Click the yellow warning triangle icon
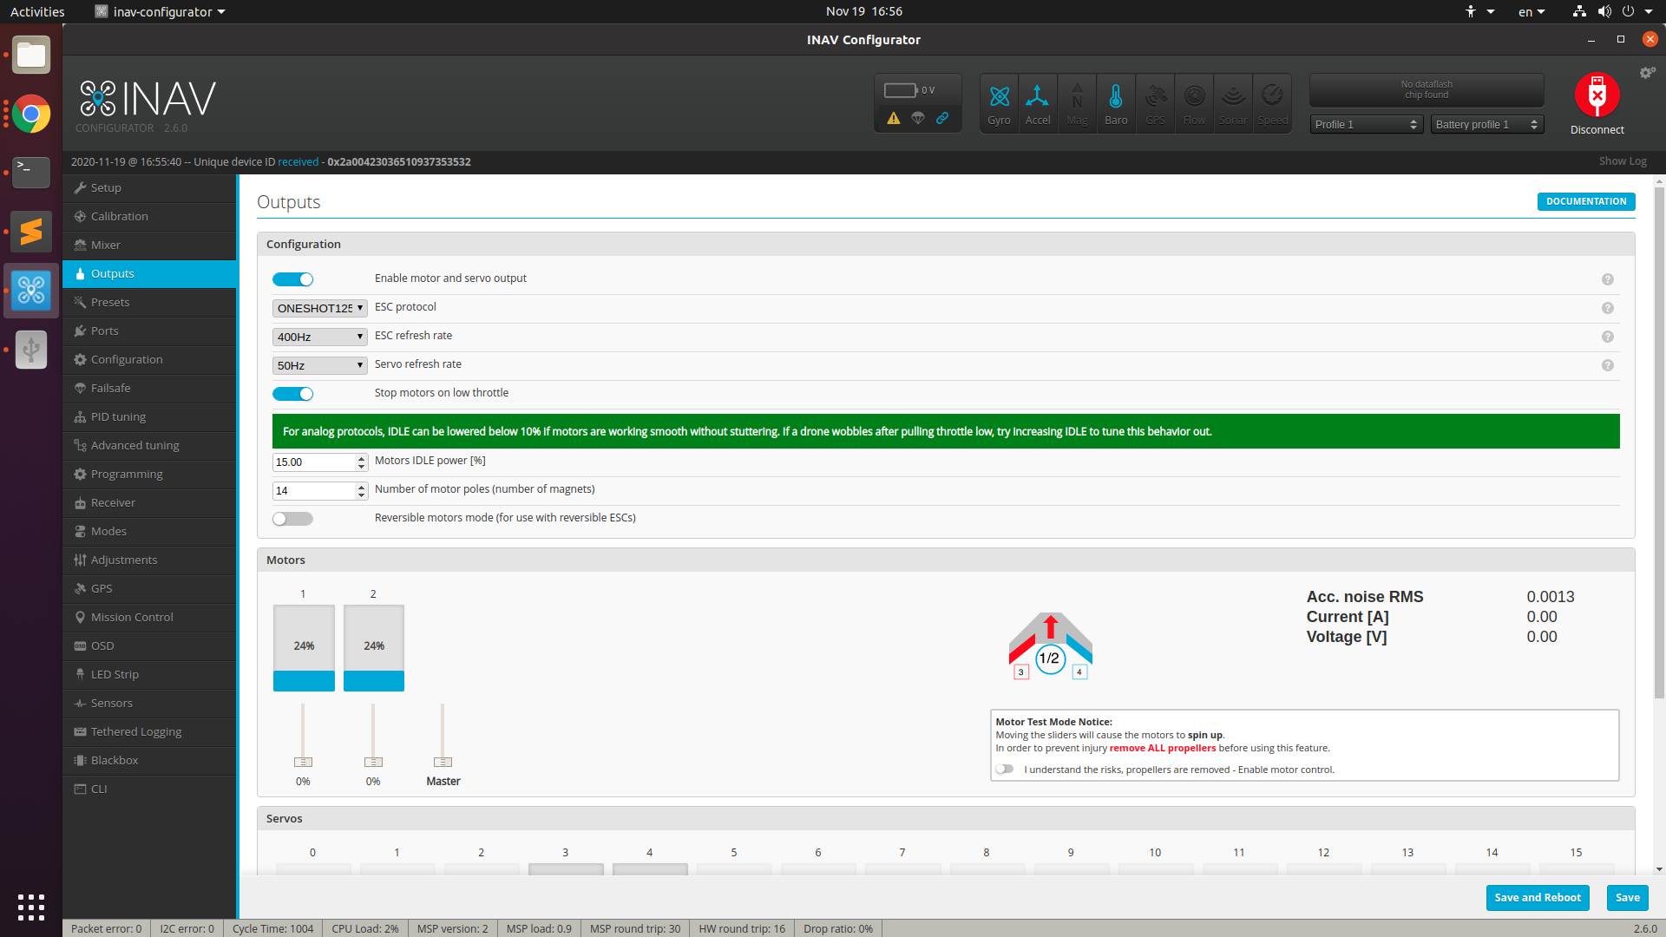1666x937 pixels. (x=894, y=118)
